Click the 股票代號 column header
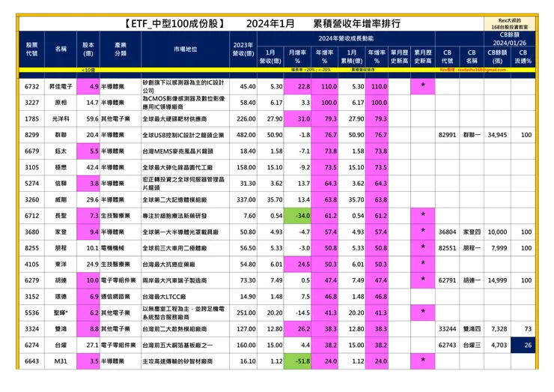Screen dimensions: 554x392 [x=31, y=49]
